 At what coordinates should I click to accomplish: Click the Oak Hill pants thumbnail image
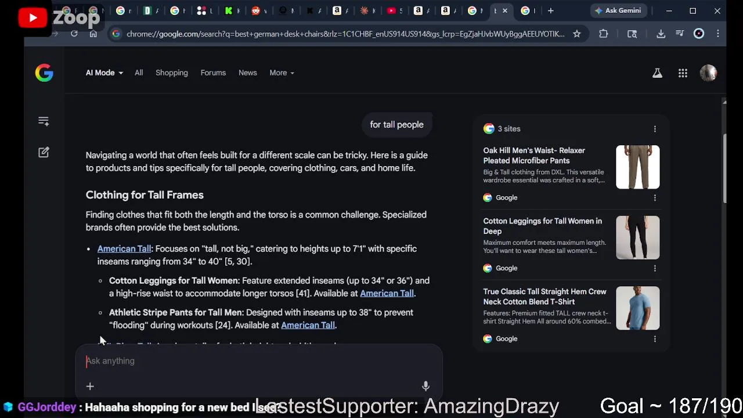638,167
